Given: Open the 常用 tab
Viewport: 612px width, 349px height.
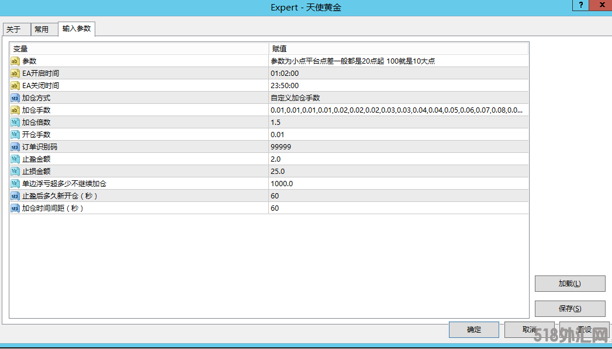Looking at the screenshot, I should tap(42, 30).
